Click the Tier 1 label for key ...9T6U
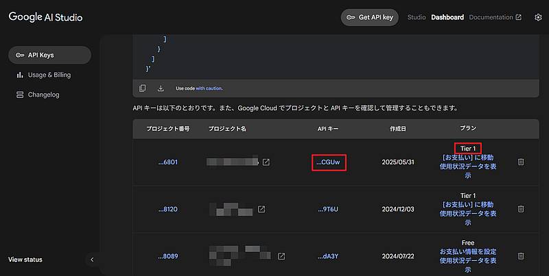Viewport: 549px width, 276px height. 468,195
